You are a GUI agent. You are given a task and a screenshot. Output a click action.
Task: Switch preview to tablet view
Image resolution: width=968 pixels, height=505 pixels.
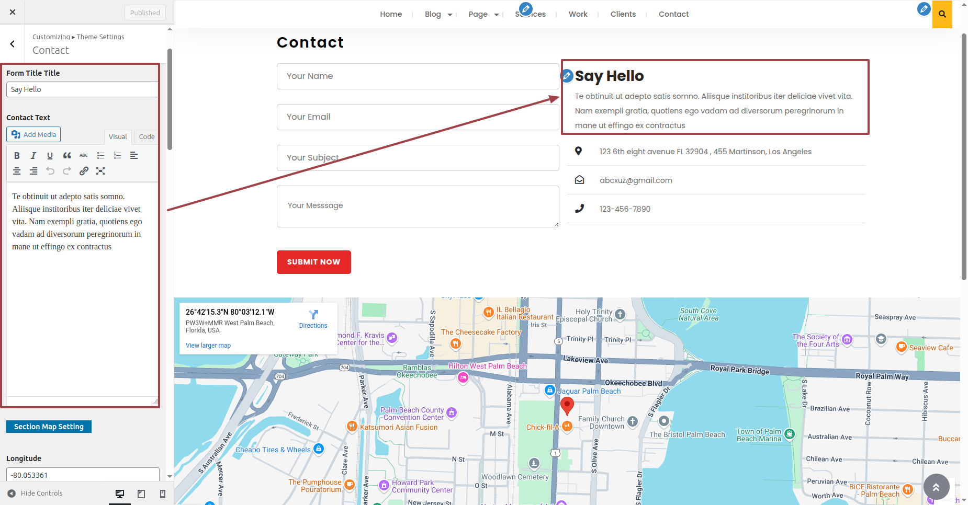tap(141, 494)
